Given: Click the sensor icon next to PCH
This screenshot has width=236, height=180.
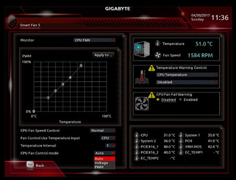Looking at the screenshot, I should (180, 141).
